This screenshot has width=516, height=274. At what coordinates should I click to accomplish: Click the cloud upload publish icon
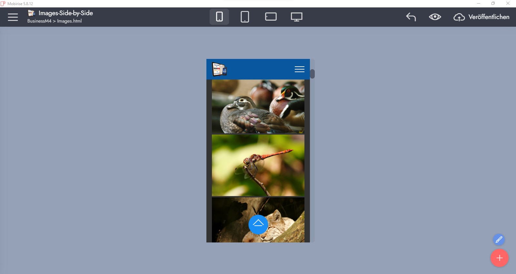[x=459, y=17]
